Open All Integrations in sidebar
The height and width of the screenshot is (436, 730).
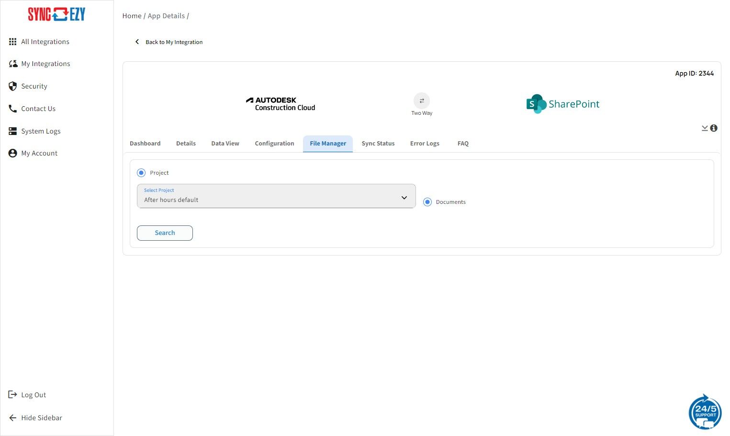tap(45, 42)
